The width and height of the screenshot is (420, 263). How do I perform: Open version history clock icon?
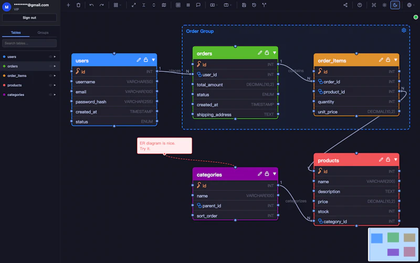pos(254,5)
